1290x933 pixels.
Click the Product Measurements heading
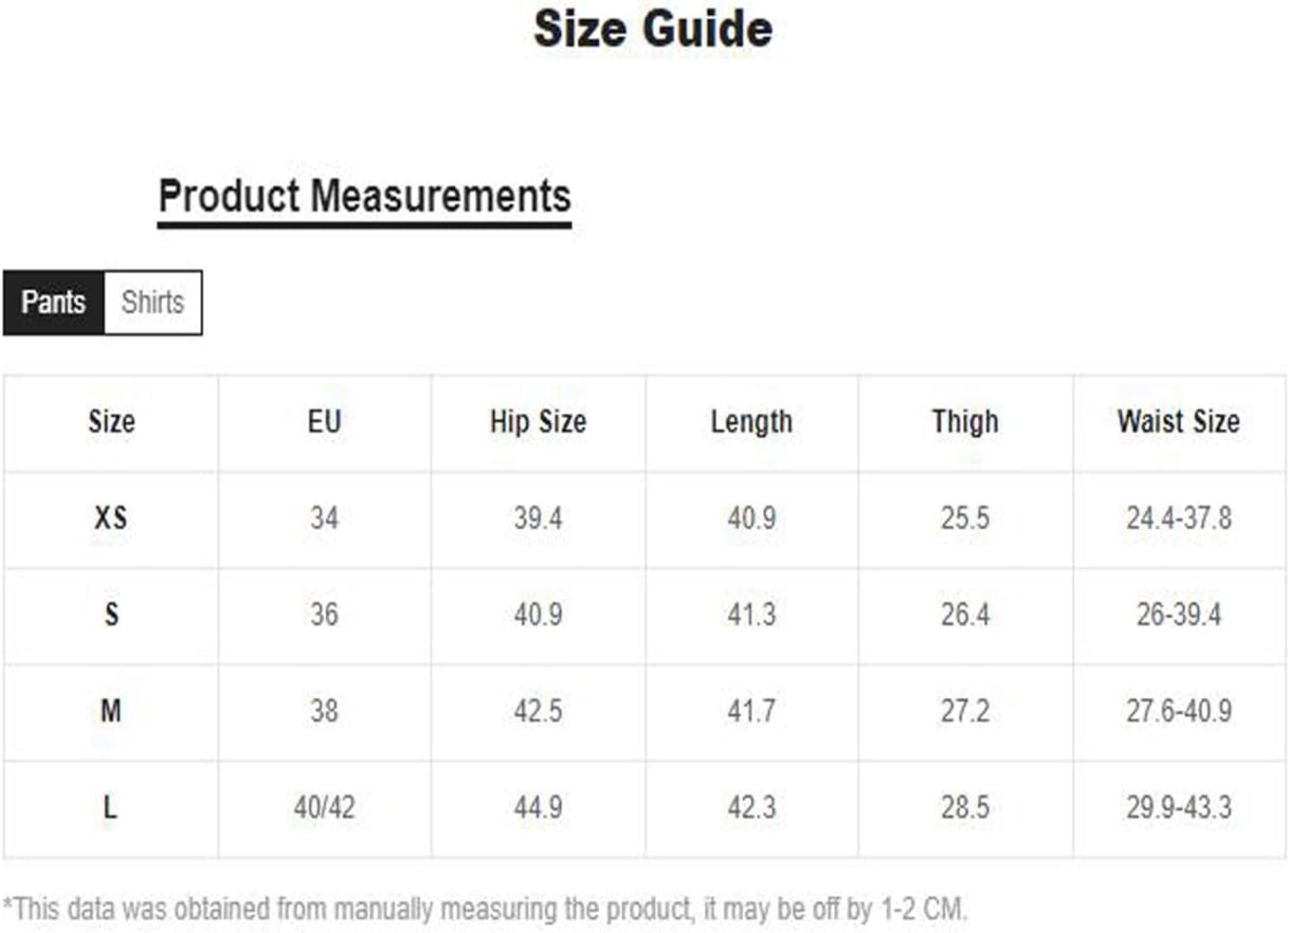[x=364, y=197]
